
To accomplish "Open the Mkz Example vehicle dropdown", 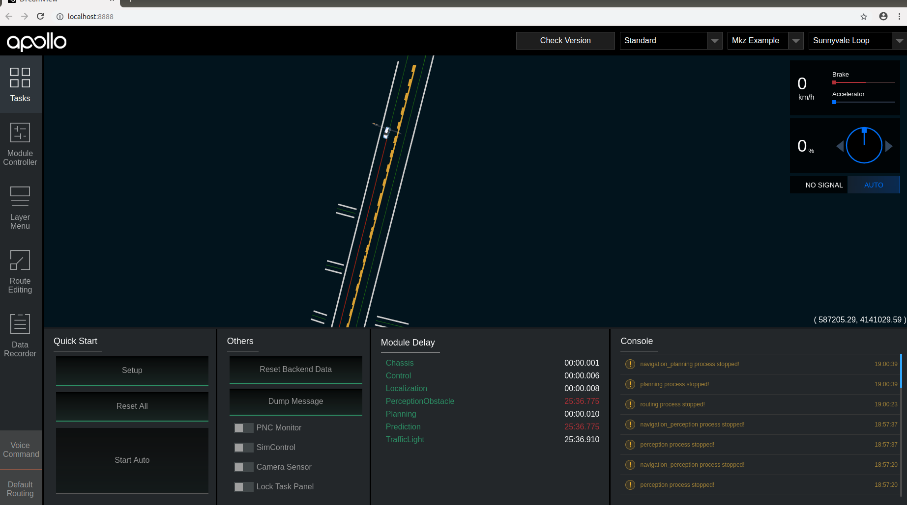I will click(765, 41).
